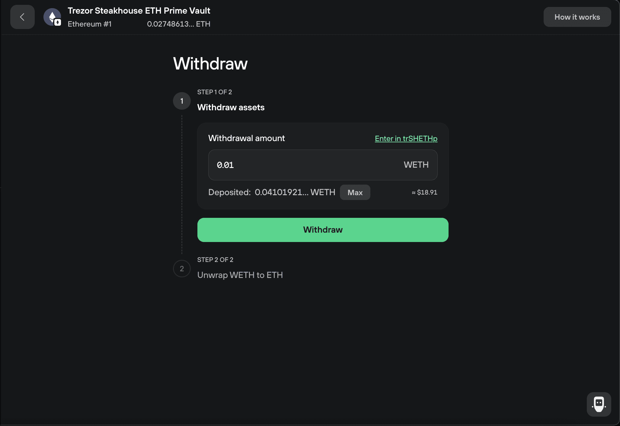
Task: Click the STEP 1 OF 2 label
Action: click(x=215, y=92)
